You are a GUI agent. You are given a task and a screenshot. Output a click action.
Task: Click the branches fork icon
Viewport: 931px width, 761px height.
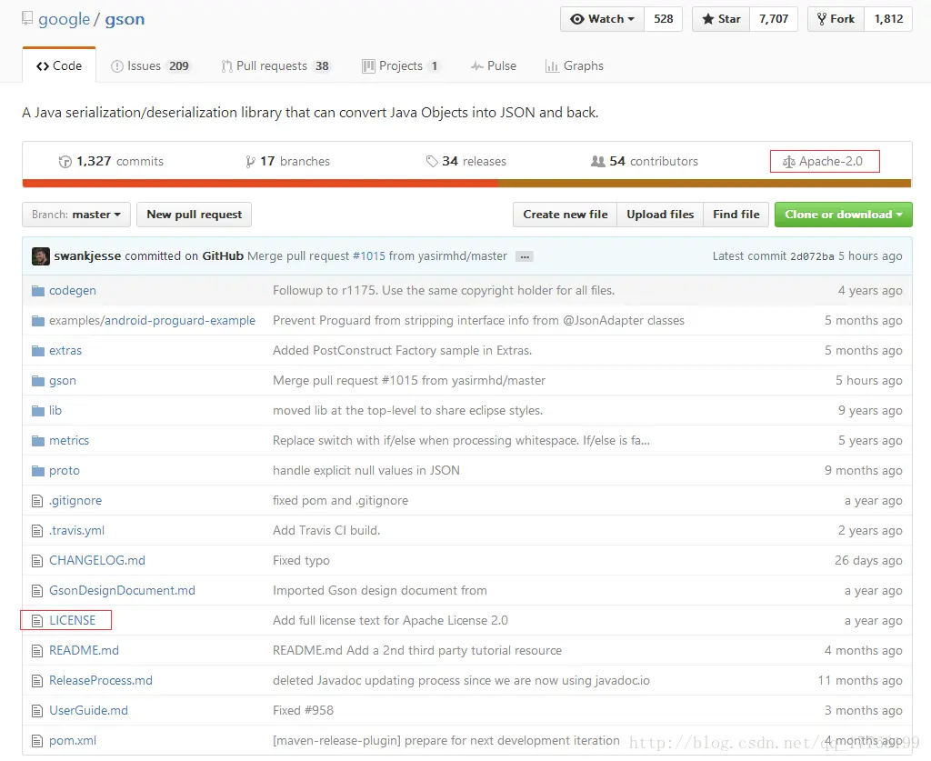(x=250, y=162)
